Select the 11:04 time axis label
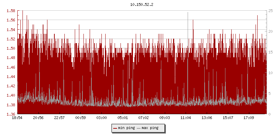Image resolution: width=277 pixels, height=138 pixels. [186, 118]
